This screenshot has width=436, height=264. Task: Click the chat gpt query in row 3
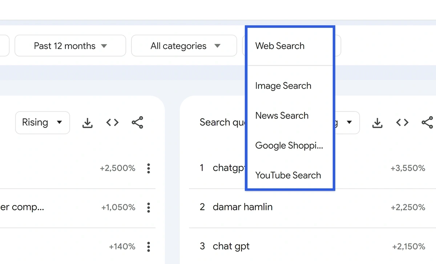[x=231, y=247]
